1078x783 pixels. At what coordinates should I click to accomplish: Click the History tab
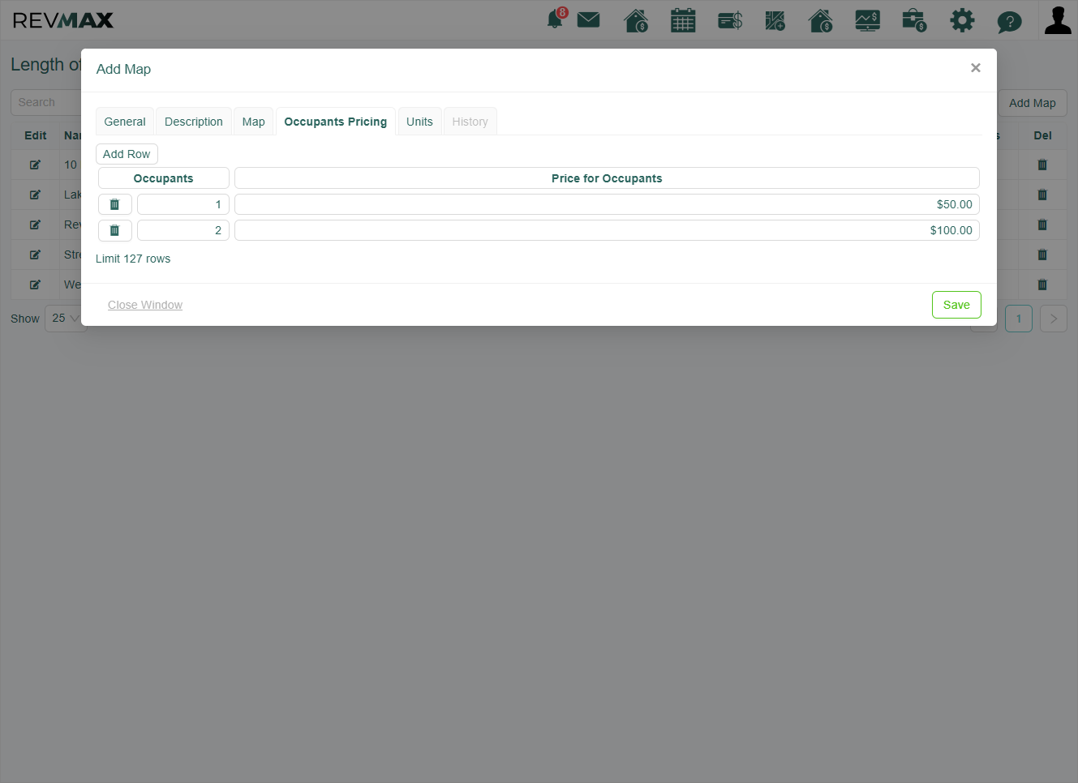pos(470,122)
